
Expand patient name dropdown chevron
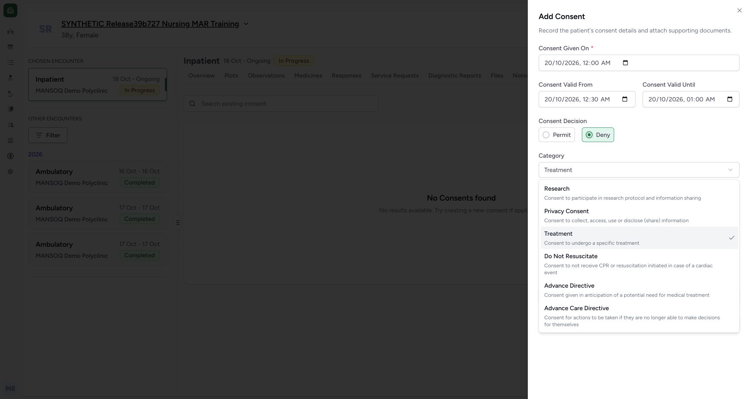(246, 24)
